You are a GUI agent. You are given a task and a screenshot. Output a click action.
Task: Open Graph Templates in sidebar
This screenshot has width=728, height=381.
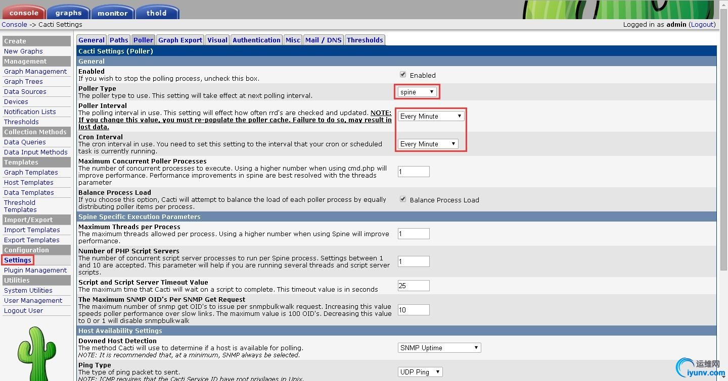click(x=31, y=172)
